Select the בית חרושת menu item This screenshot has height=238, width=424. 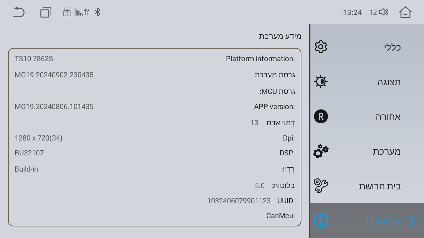click(367, 186)
